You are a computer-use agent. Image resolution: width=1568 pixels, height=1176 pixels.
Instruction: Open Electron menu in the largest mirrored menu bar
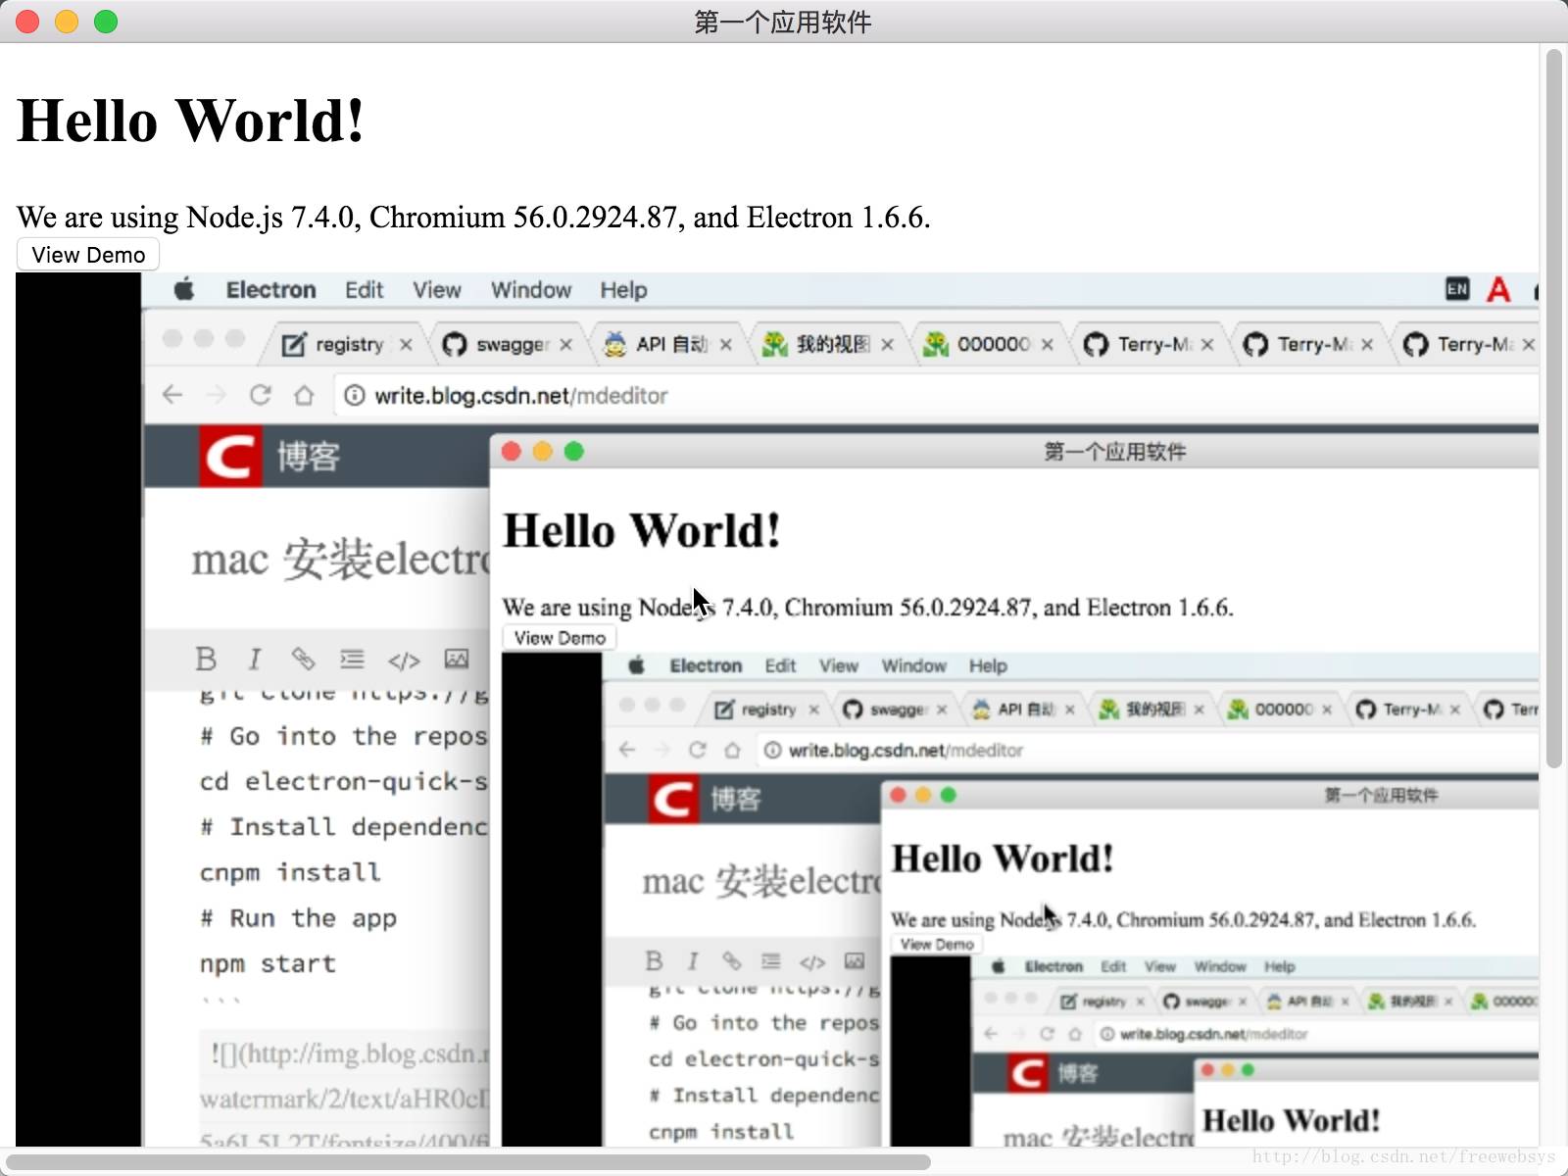(270, 290)
